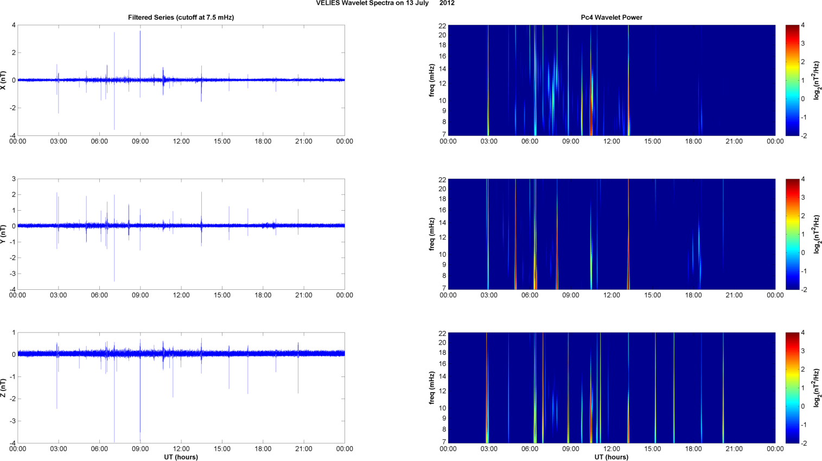This screenshot has width=822, height=461.
Task: Select the 'Filtered Series (cutoff at 7.5 mHz)' heading
Action: (181, 17)
